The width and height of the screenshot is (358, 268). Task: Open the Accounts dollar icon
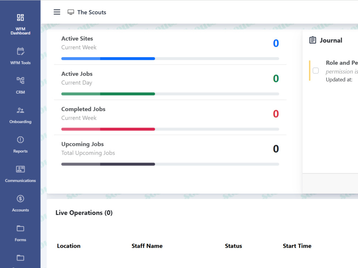pos(20,199)
